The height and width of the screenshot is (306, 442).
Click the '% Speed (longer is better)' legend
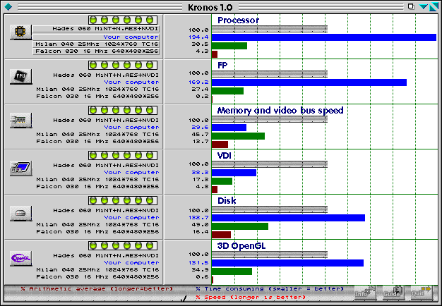(251, 297)
